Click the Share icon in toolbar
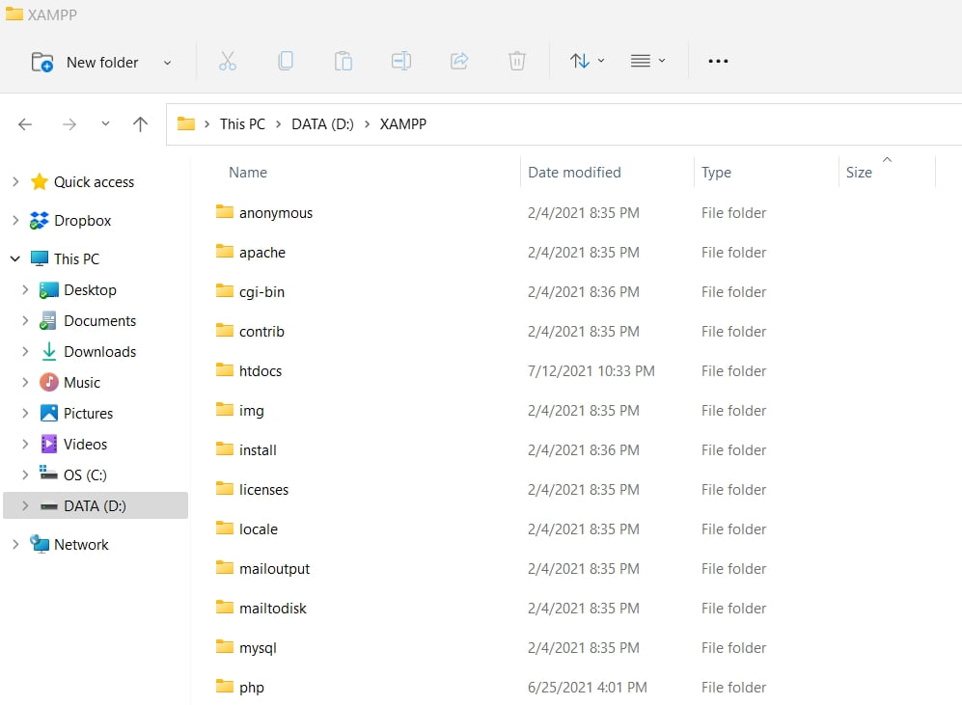The image size is (962, 705). click(x=459, y=62)
